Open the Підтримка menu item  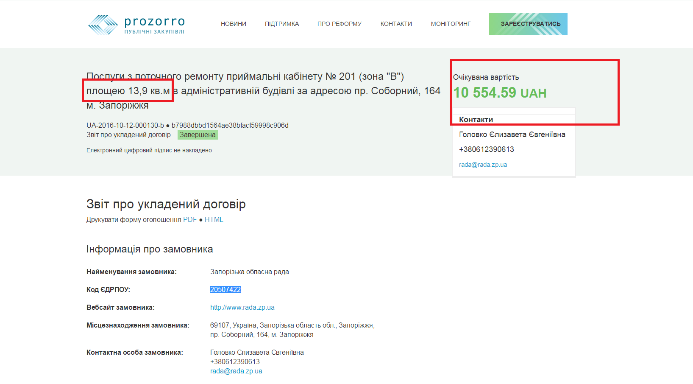pyautogui.click(x=282, y=24)
